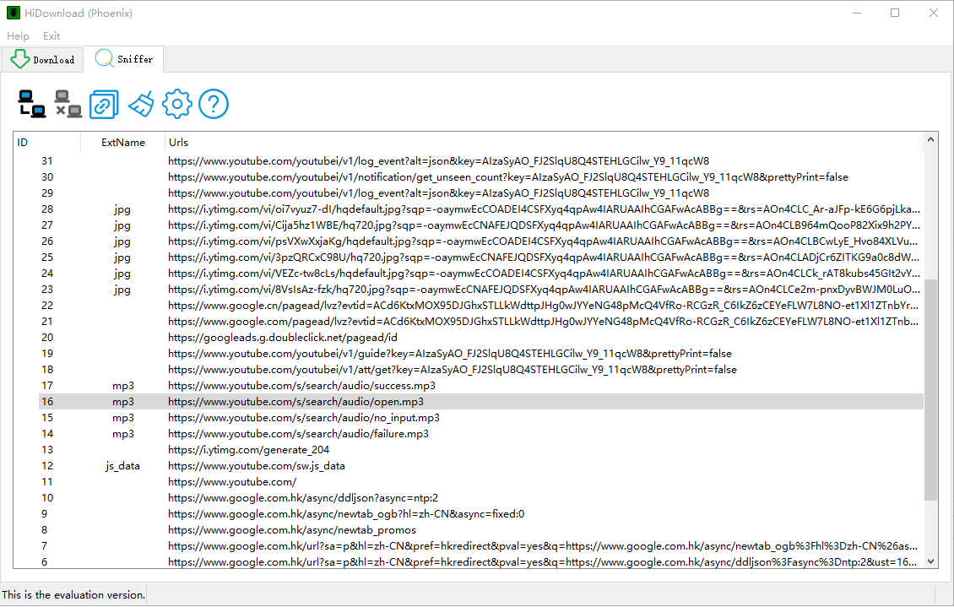Click mp3 ExtName cell in row 17
This screenshot has height=607, width=954.
click(x=123, y=386)
